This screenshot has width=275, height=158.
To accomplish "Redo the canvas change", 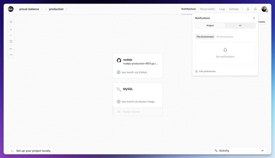I will (11, 55).
